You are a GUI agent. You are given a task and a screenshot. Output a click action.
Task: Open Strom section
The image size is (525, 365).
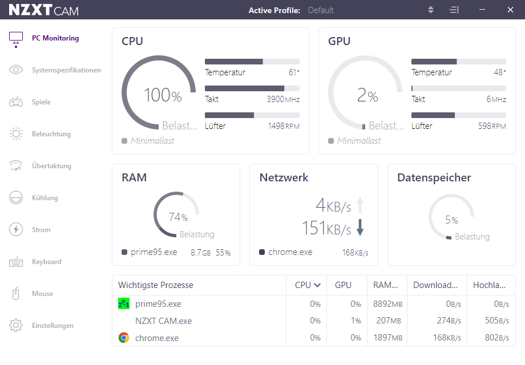41,229
